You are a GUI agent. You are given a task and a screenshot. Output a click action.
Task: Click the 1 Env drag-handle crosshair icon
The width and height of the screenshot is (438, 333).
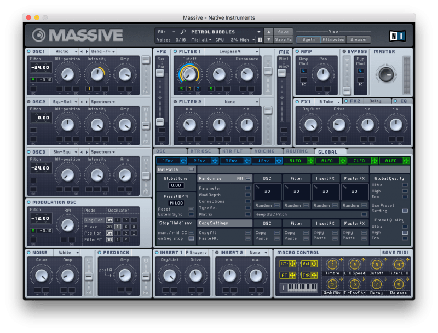click(183, 161)
